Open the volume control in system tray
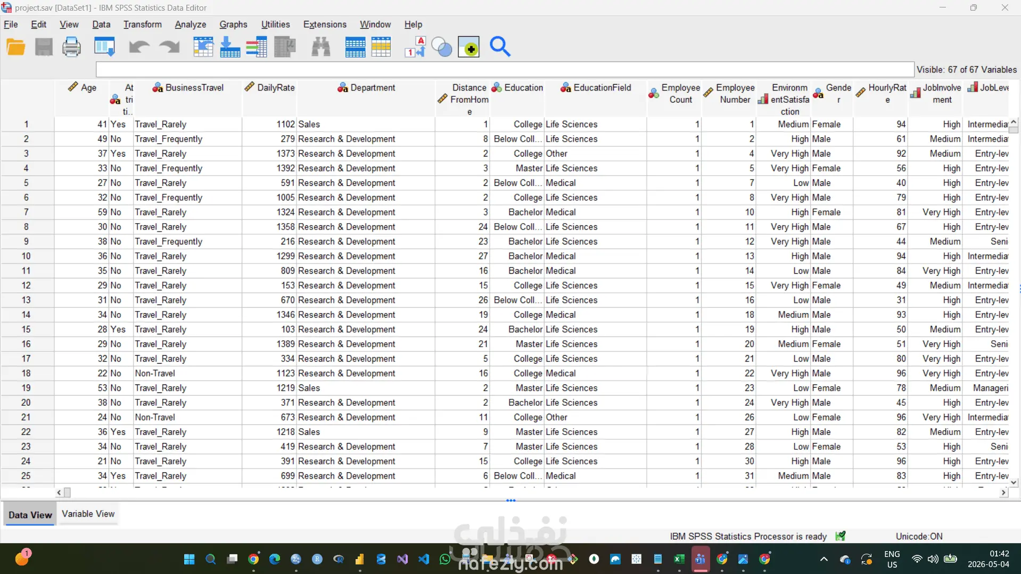Screen dimensions: 1021x574 [x=933, y=559]
